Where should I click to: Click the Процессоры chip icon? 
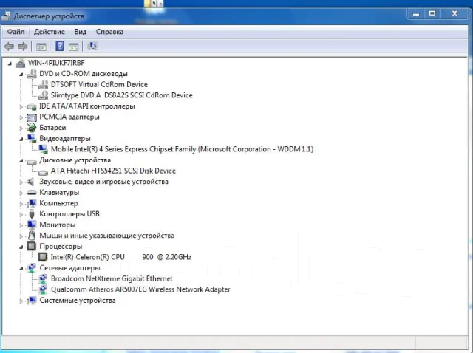pyautogui.click(x=32, y=246)
